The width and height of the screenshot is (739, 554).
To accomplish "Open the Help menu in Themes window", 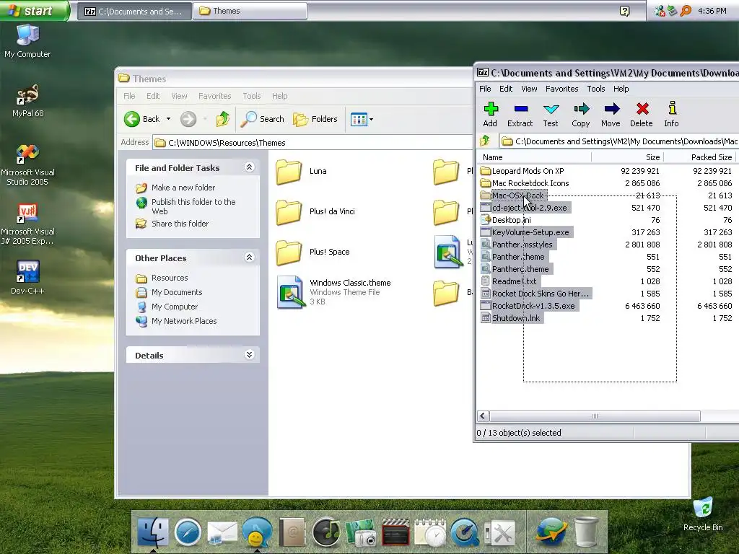I will (279, 96).
